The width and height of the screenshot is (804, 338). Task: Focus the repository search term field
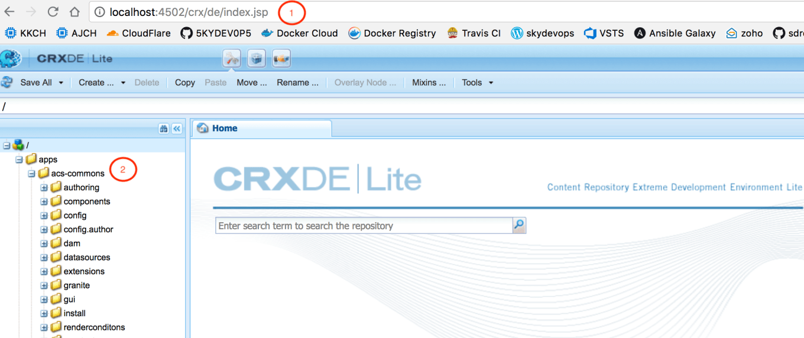[364, 226]
